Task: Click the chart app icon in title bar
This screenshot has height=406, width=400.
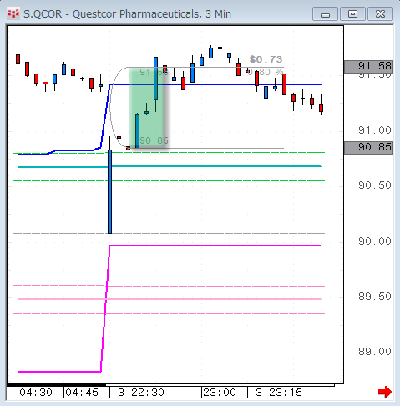Action: pos(13,13)
